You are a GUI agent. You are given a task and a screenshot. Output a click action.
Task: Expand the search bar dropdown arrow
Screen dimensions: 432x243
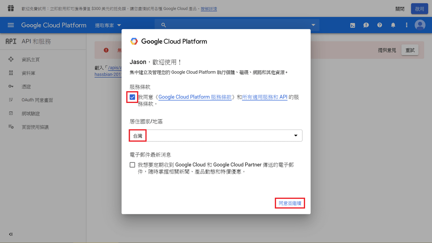tap(313, 25)
